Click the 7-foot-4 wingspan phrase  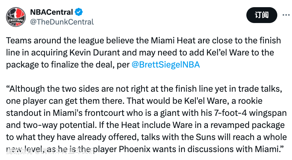[x=250, y=113]
